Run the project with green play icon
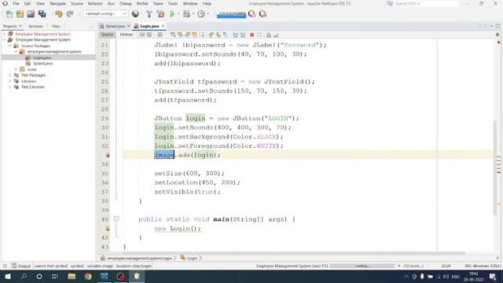 pos(172,14)
